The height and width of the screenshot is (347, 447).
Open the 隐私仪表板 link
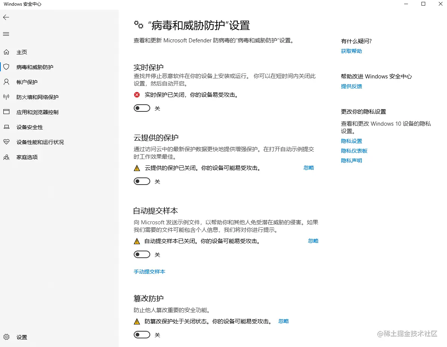pyautogui.click(x=354, y=151)
